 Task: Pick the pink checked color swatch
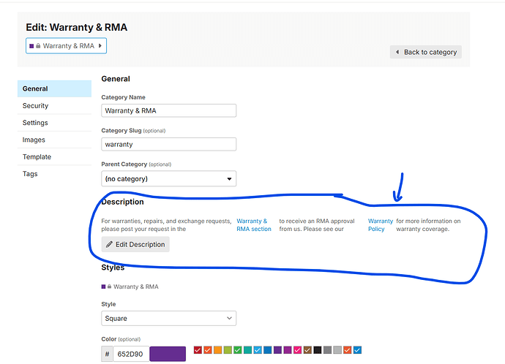click(x=298, y=350)
